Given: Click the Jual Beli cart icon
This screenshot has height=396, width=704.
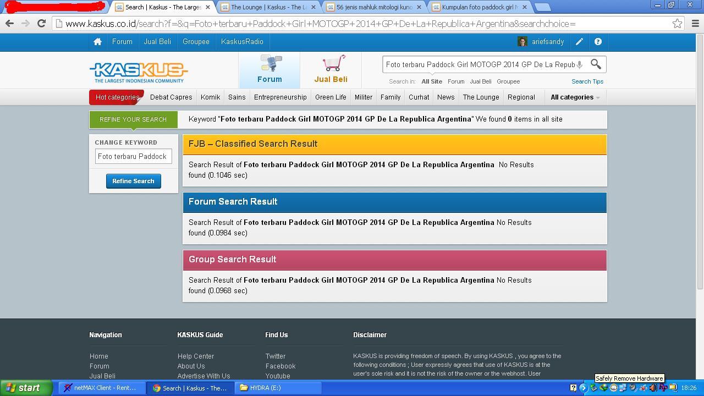Looking at the screenshot, I should tap(331, 69).
